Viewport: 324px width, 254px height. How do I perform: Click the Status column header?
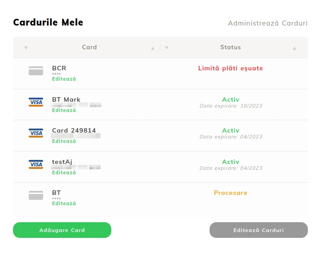[x=230, y=47]
